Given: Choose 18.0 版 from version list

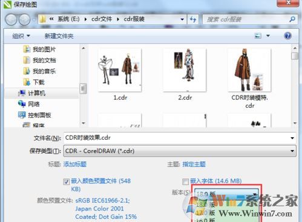Looking at the screenshot, I should 206,205.
